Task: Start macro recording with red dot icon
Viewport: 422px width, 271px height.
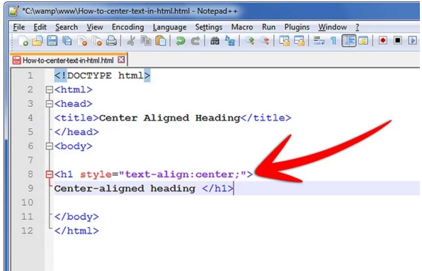Action: coord(383,40)
